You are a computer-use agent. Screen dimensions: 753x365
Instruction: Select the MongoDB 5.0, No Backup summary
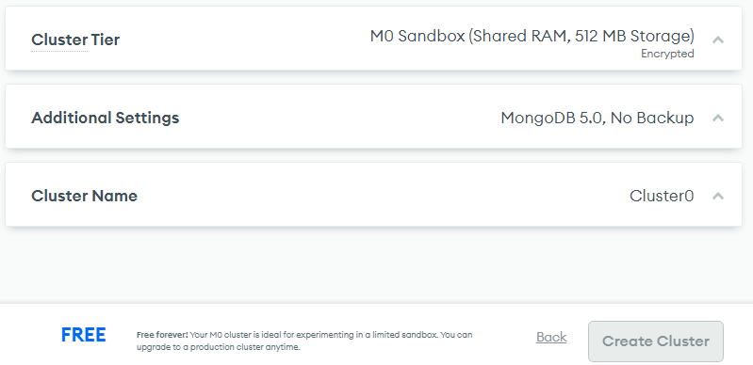pyautogui.click(x=597, y=118)
